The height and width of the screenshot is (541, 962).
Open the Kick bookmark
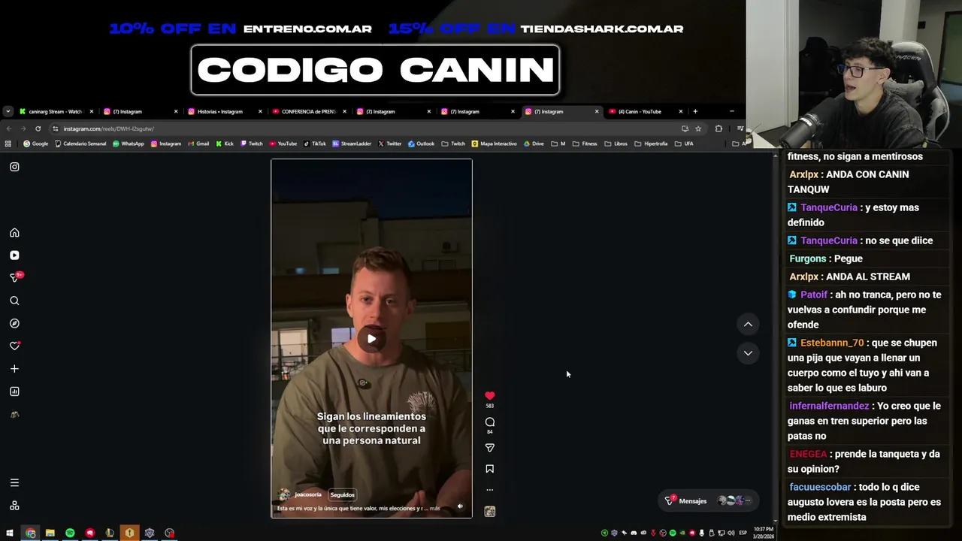(225, 144)
